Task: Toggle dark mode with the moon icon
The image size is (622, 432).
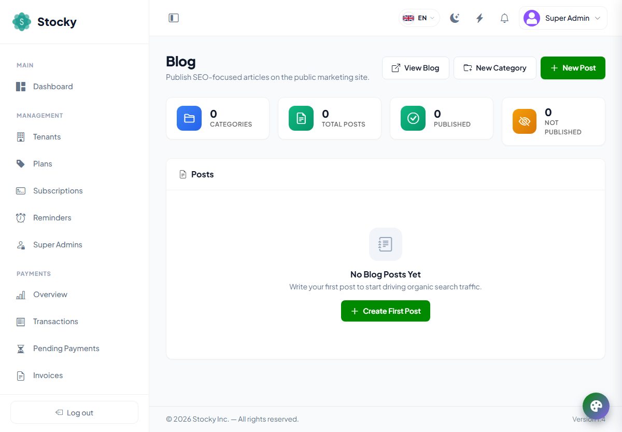Action: pyautogui.click(x=455, y=18)
